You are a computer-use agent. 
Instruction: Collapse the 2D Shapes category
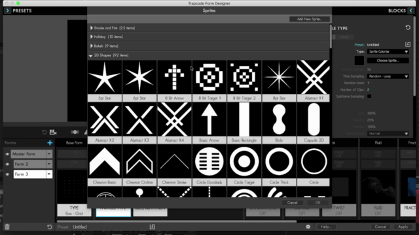90,55
